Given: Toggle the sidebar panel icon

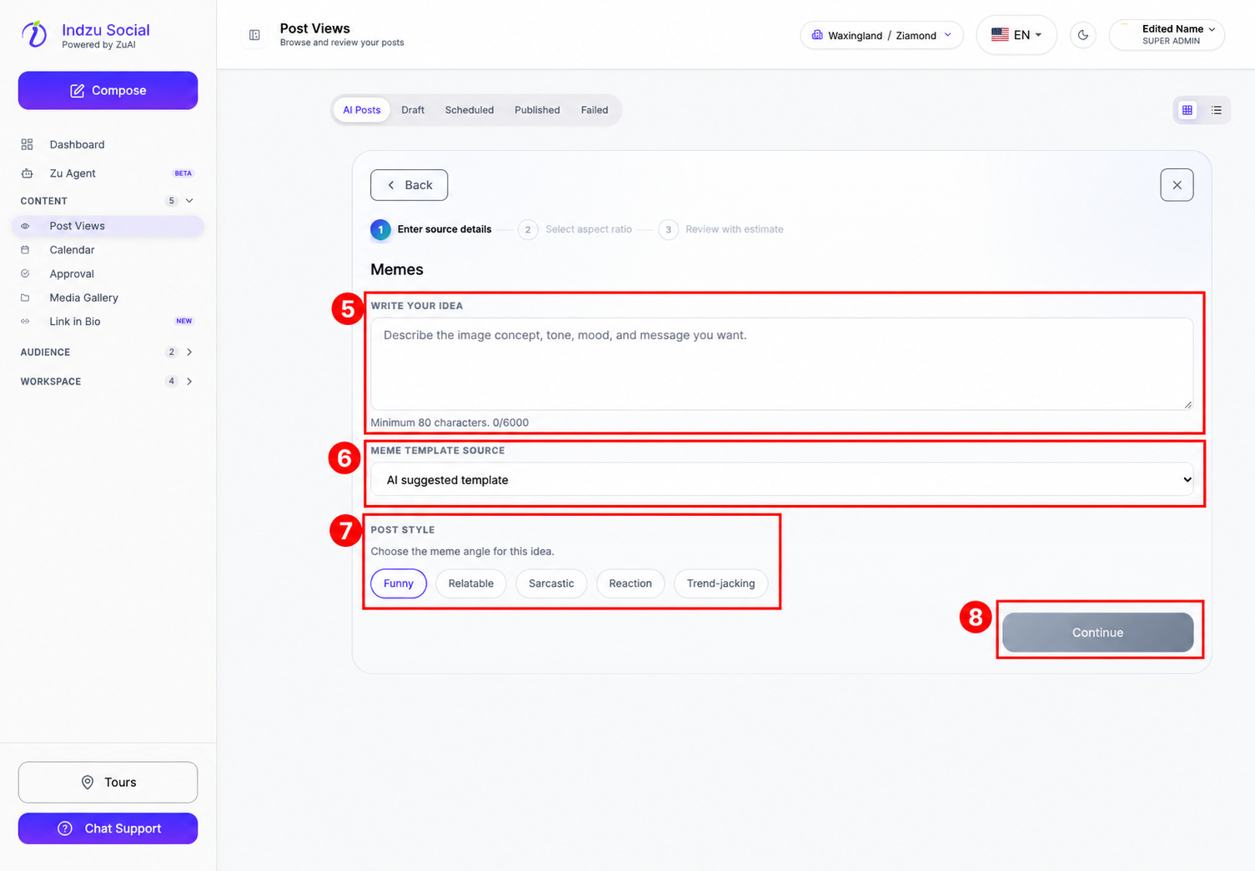Looking at the screenshot, I should pos(254,35).
